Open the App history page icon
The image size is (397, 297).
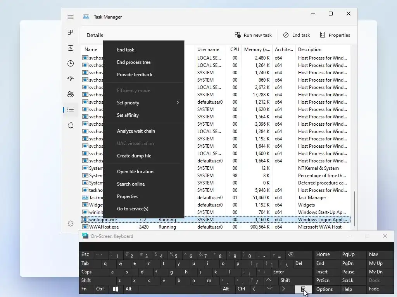point(71,63)
